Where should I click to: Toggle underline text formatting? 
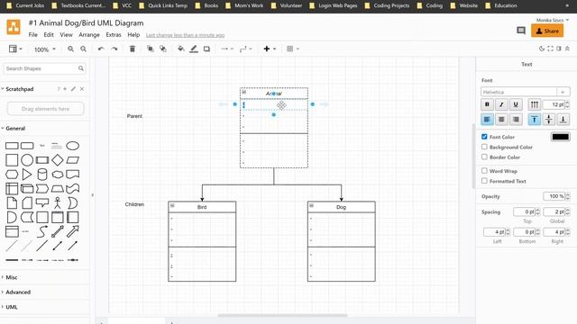[516, 104]
